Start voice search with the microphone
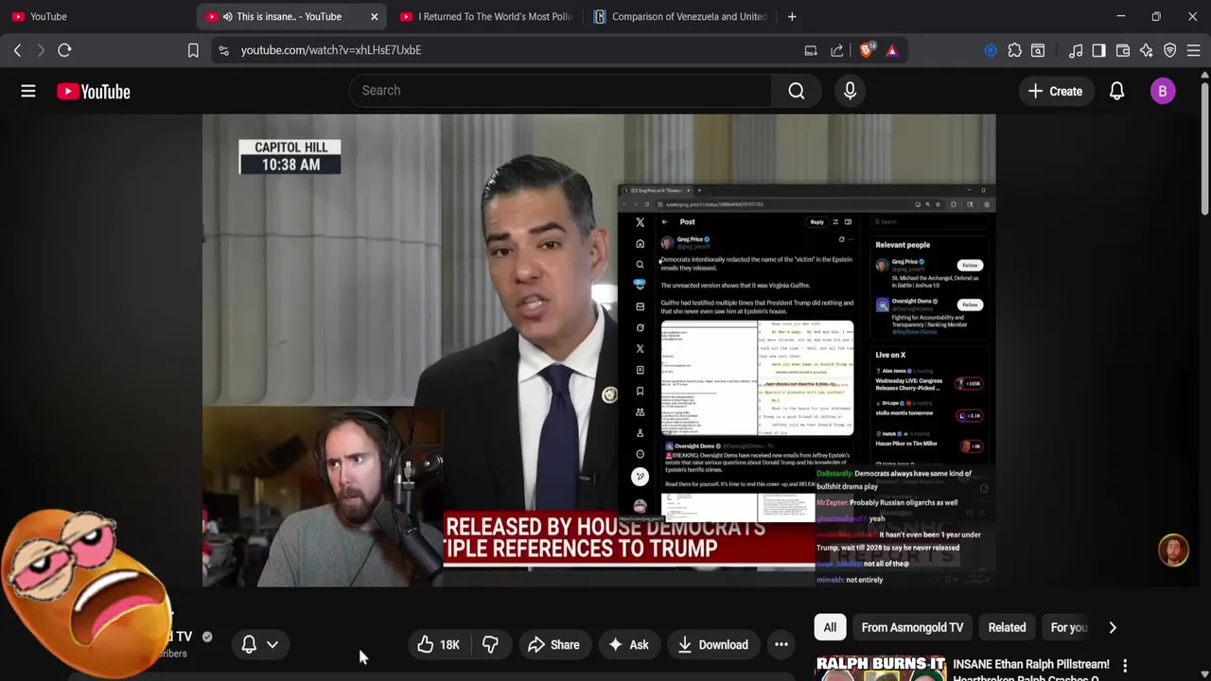 click(850, 91)
